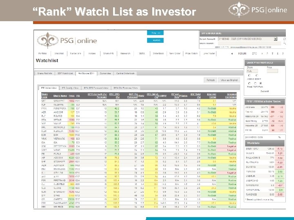Open the Portfolio menu
Image resolution: width=294 pixels, height=220 pixels.
42,53
